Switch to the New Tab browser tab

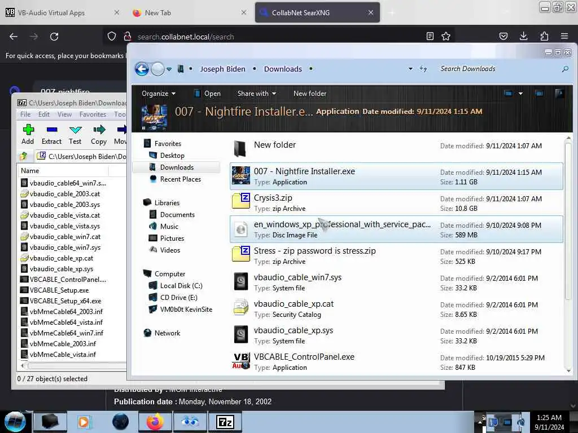188,12
